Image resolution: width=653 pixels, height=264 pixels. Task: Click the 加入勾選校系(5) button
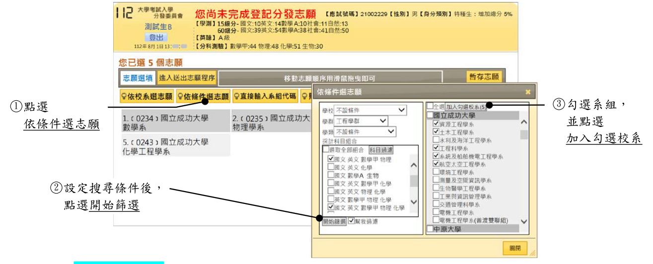[465, 107]
